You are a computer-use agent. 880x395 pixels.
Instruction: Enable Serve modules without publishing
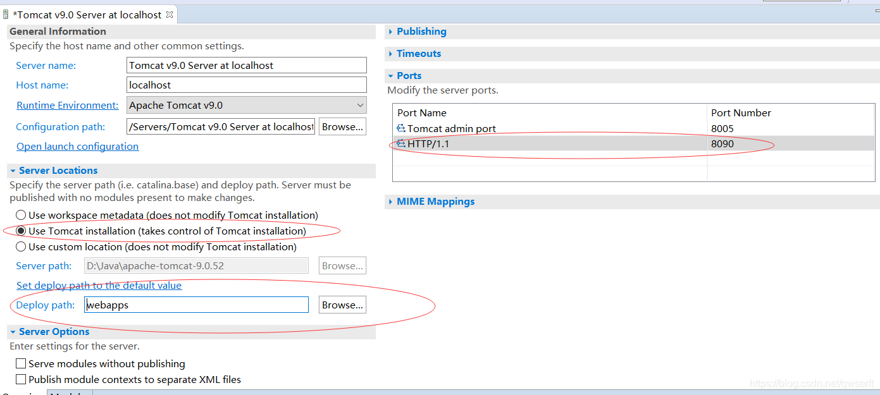(22, 363)
